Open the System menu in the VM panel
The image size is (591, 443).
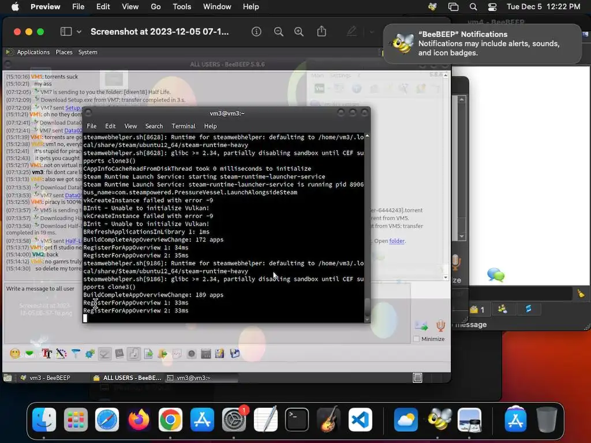[x=88, y=52]
